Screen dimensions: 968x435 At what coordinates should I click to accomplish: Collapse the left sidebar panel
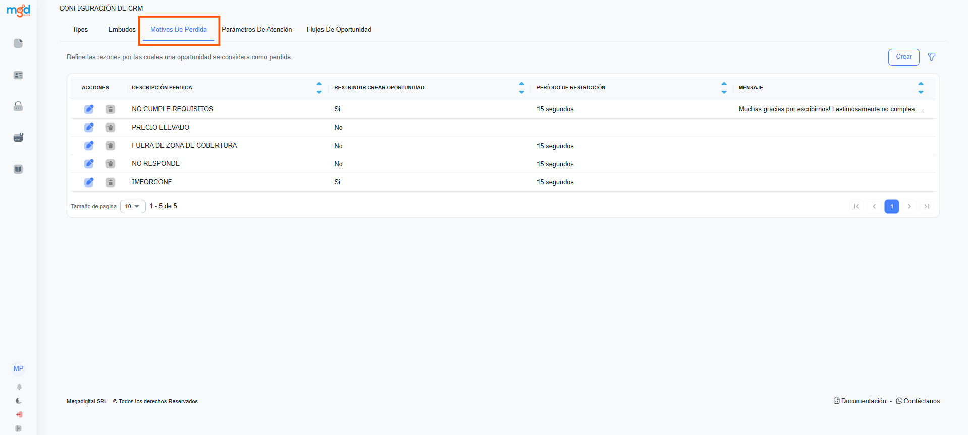(19, 428)
